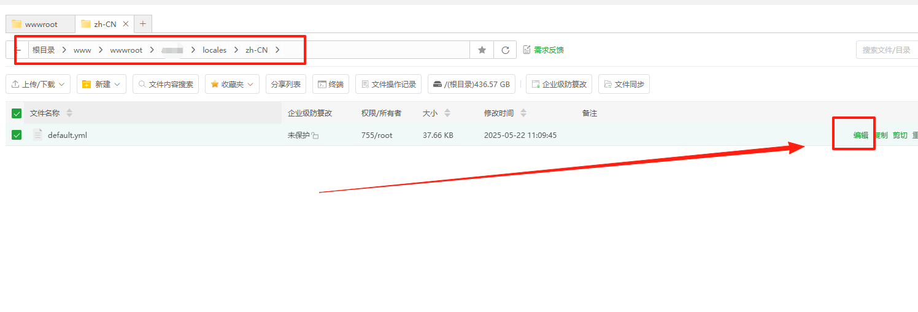Open 文件操作记录 file operation log

tap(388, 85)
